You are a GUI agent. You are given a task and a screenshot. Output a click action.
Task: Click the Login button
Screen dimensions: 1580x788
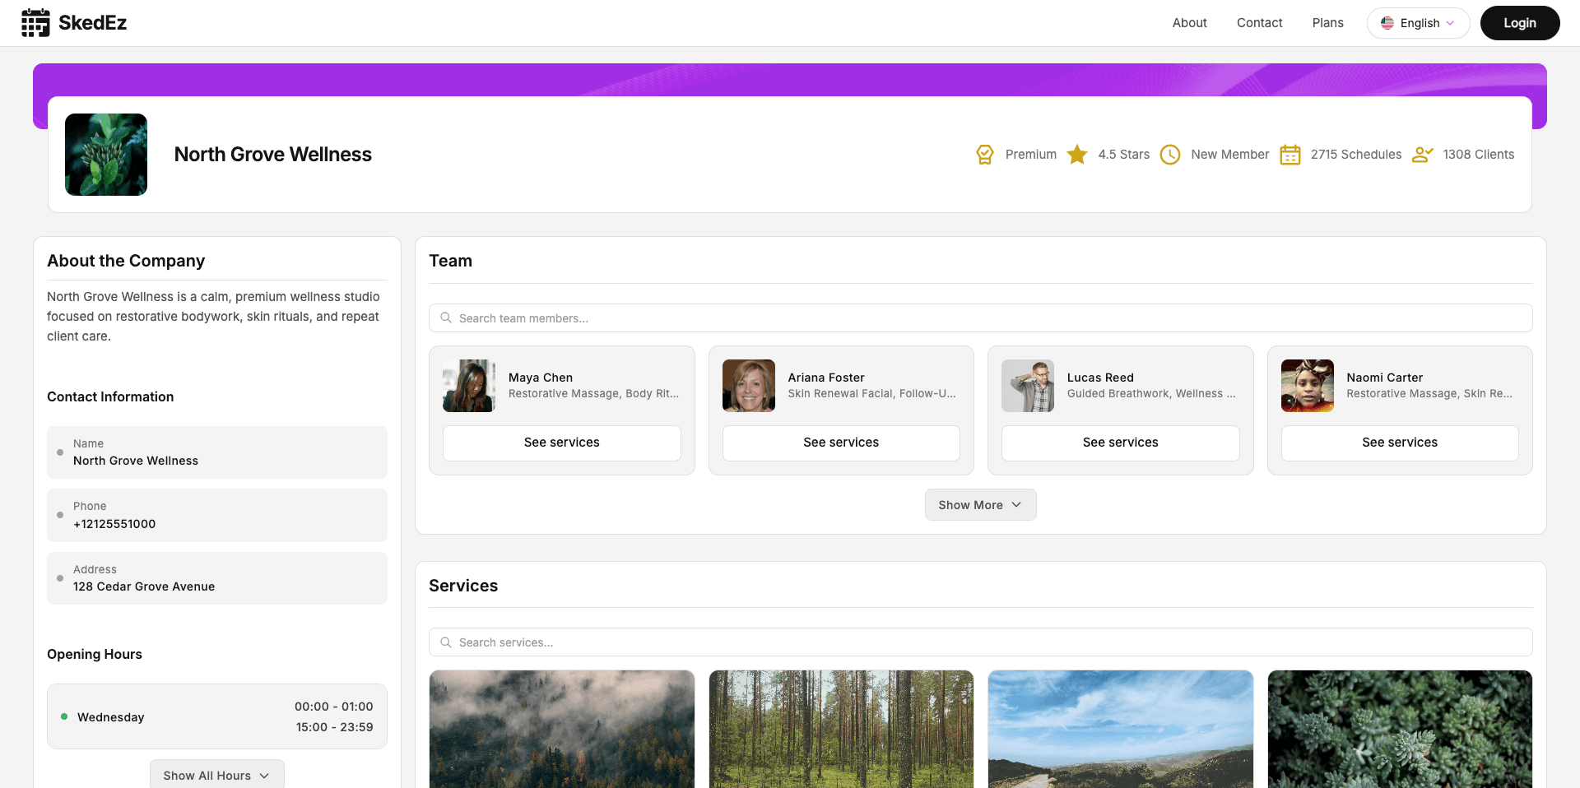coord(1519,23)
